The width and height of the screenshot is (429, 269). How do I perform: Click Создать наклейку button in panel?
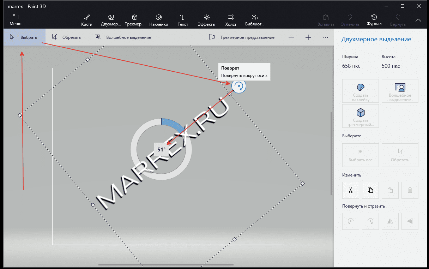tap(361, 91)
